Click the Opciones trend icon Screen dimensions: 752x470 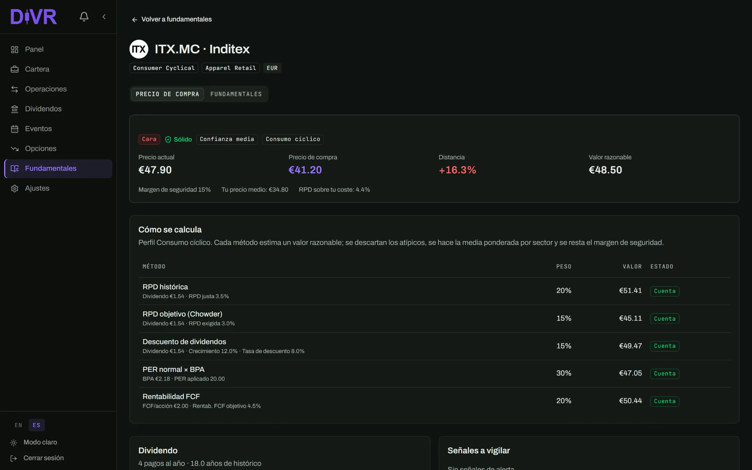(x=15, y=149)
